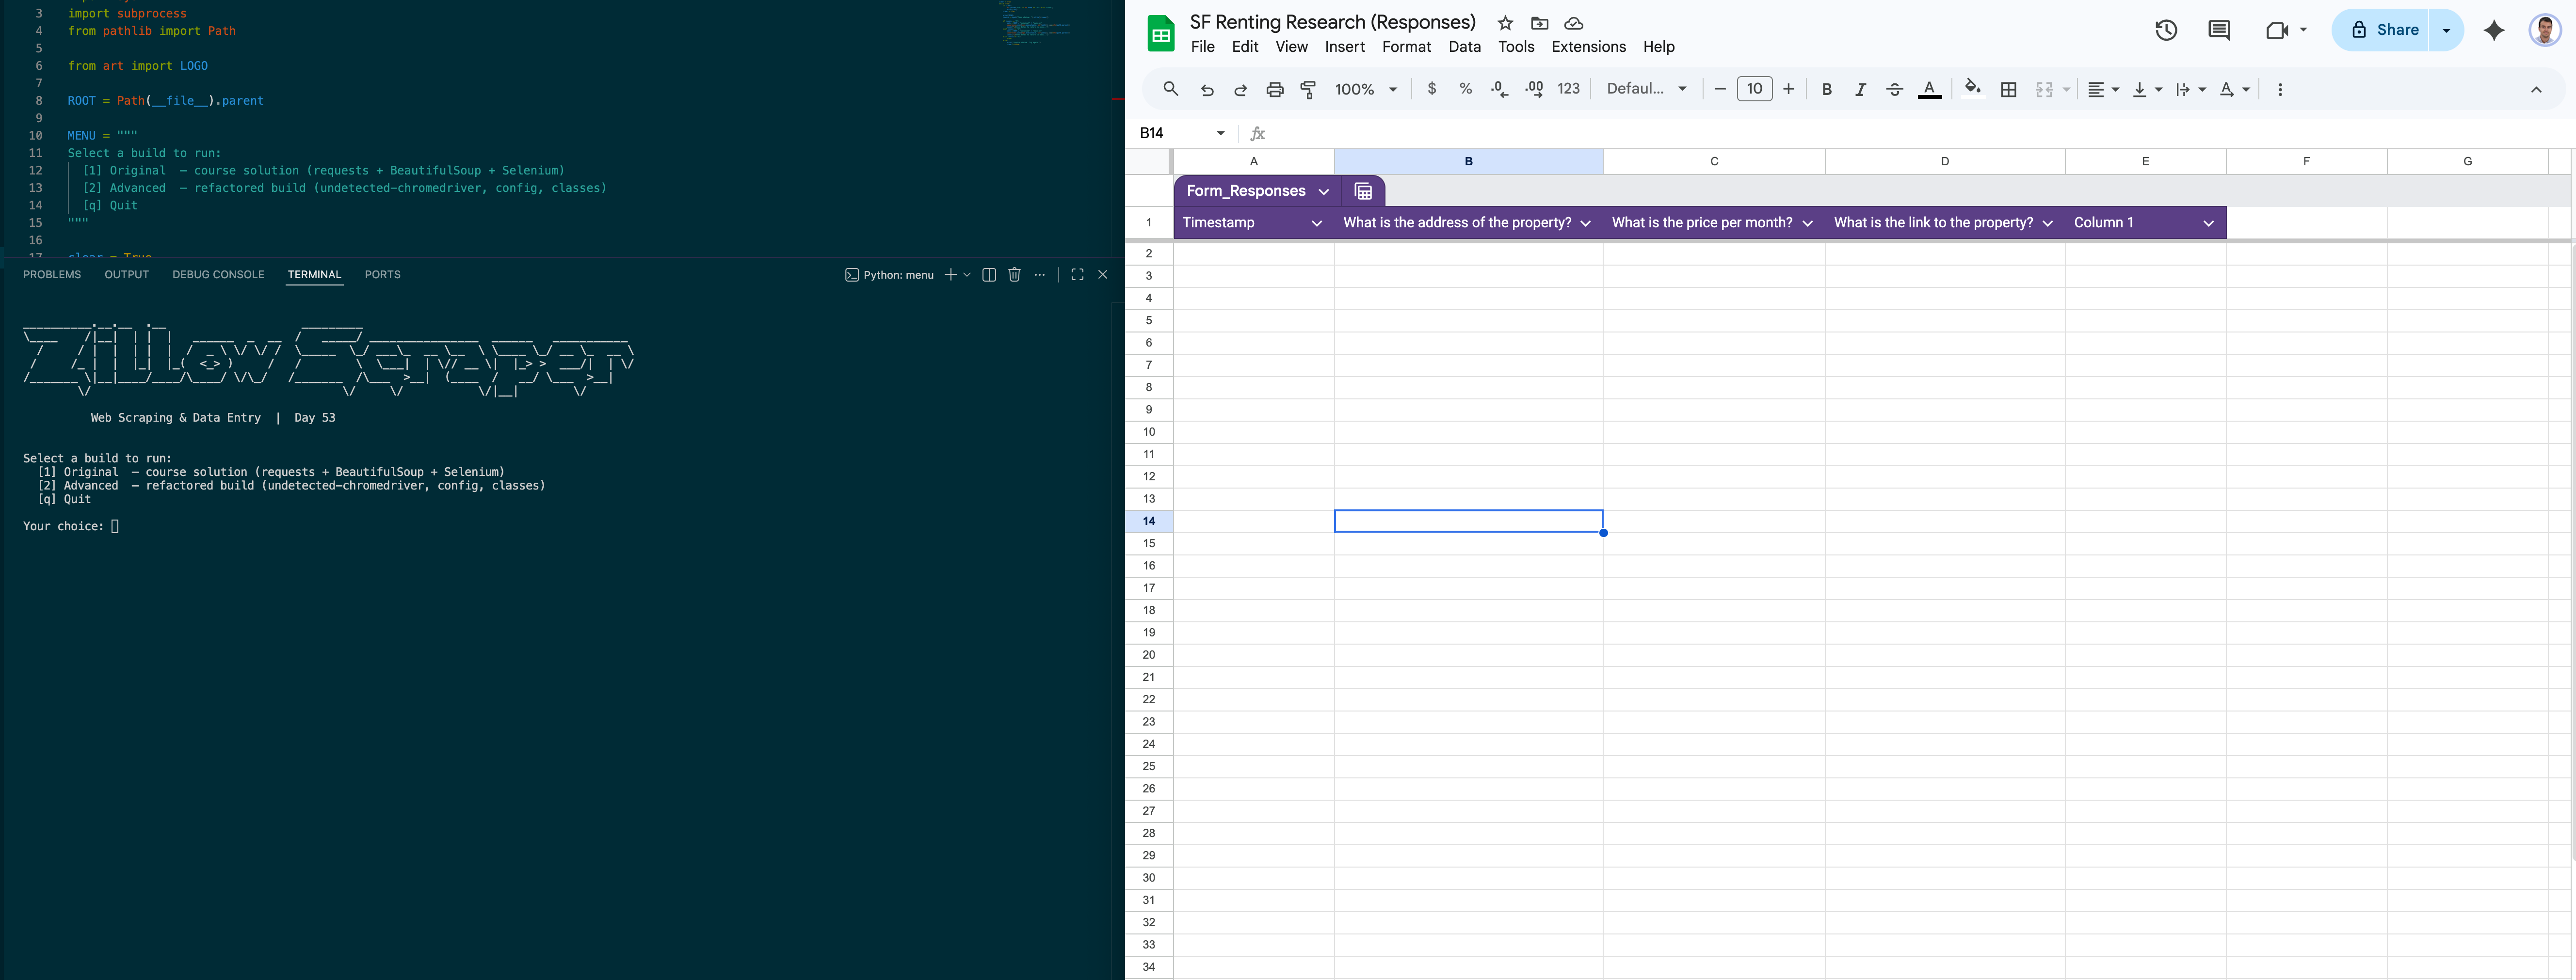2576x980 pixels.
Task: Open the Extensions menu
Action: pyautogui.click(x=1588, y=47)
